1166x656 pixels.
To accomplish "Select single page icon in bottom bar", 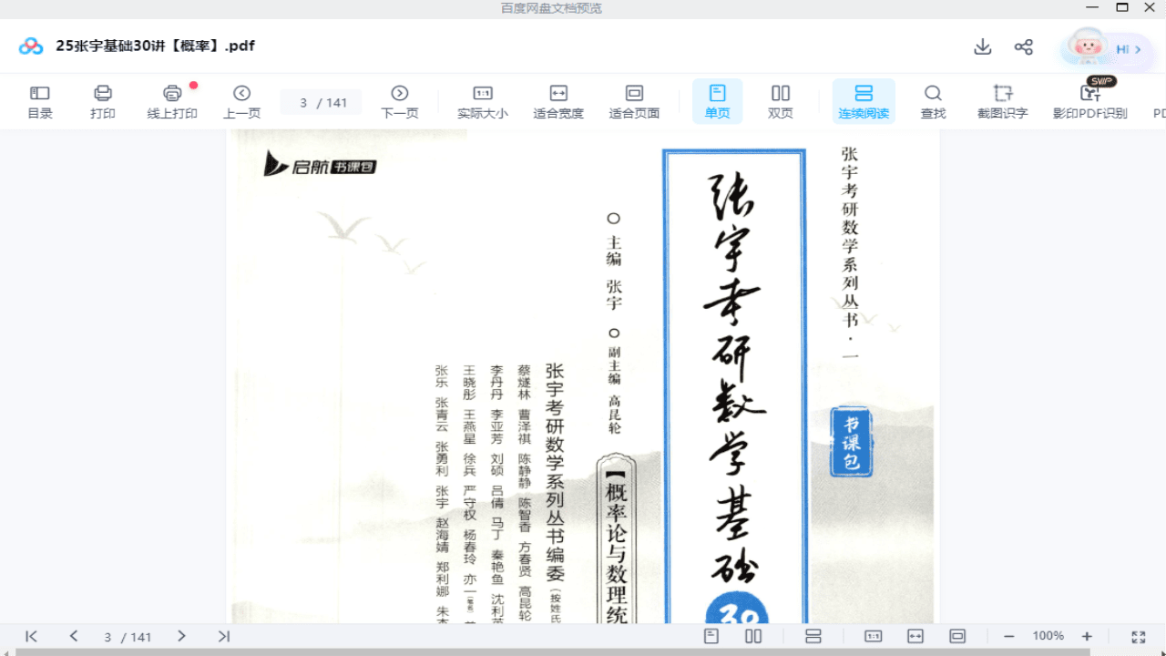I will (x=711, y=636).
